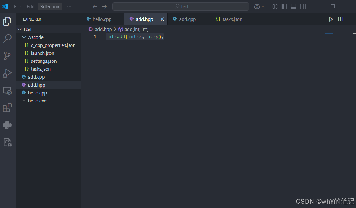Viewport: 356px width, 208px height.
Task: Open the Extensions view
Action: point(7,108)
